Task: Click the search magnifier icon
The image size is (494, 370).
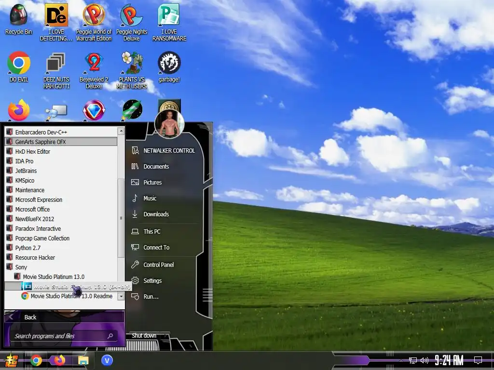Action: coord(110,336)
